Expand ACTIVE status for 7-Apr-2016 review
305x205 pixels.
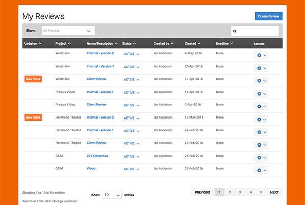point(132,105)
